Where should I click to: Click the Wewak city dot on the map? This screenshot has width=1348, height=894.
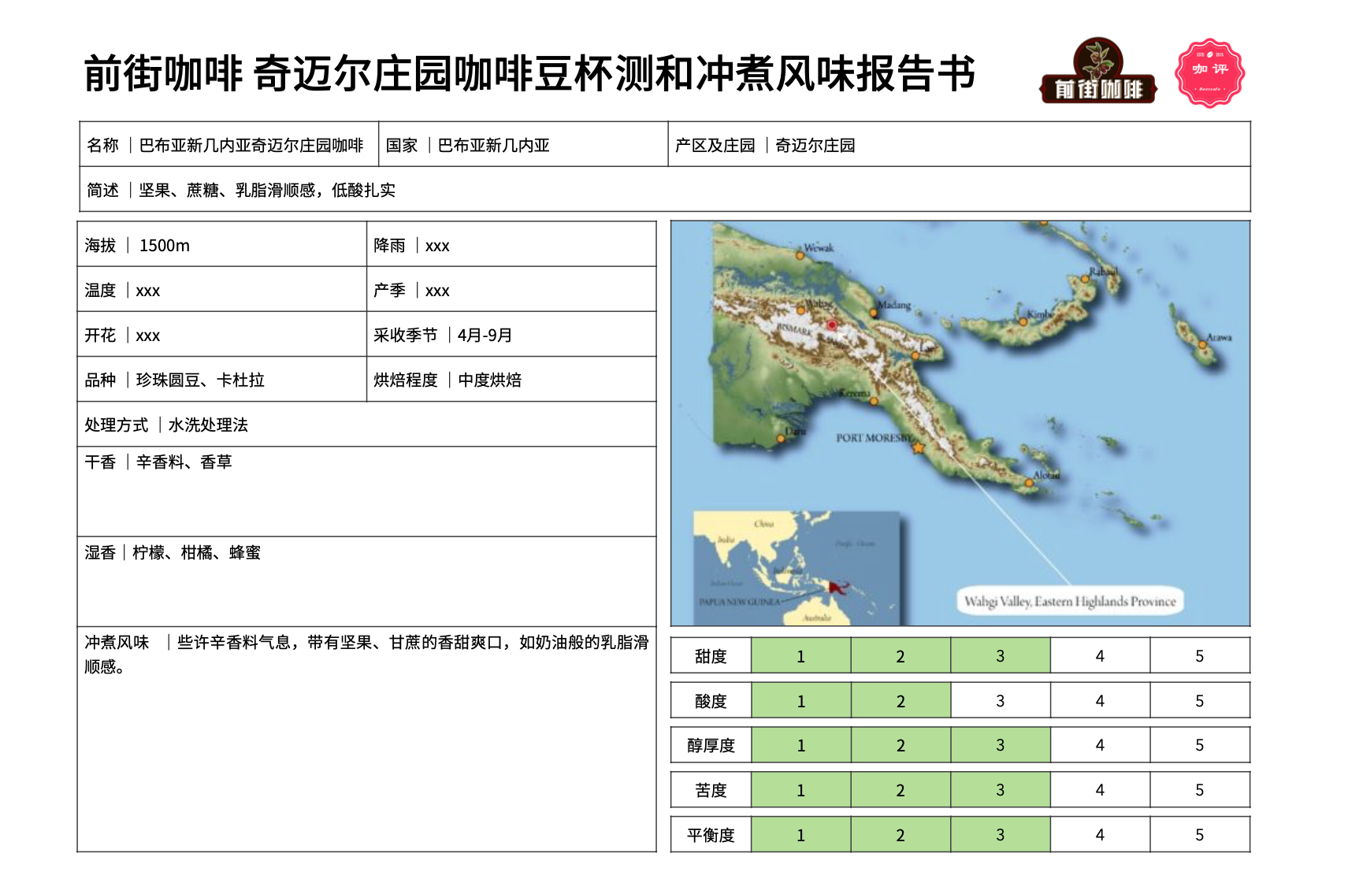click(800, 256)
